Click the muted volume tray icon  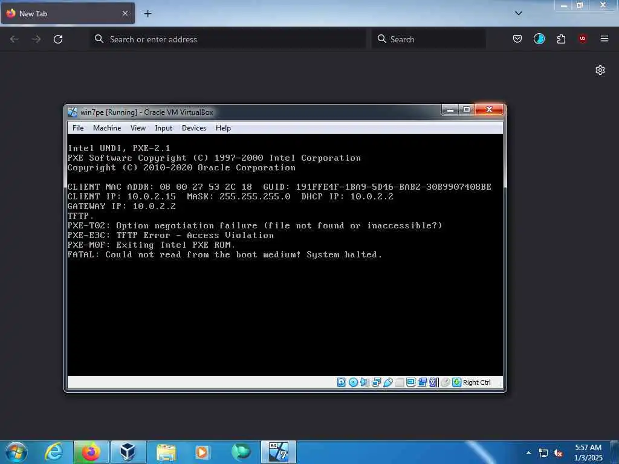pos(558,453)
